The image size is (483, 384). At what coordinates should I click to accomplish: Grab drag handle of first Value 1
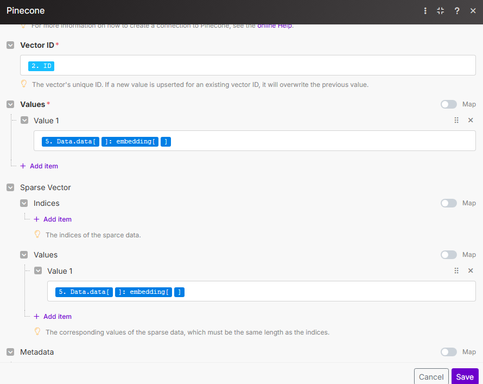pos(456,120)
